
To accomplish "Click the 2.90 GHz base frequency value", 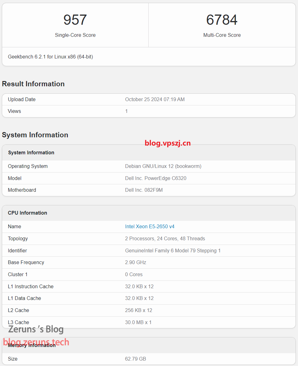I will pos(135,263).
